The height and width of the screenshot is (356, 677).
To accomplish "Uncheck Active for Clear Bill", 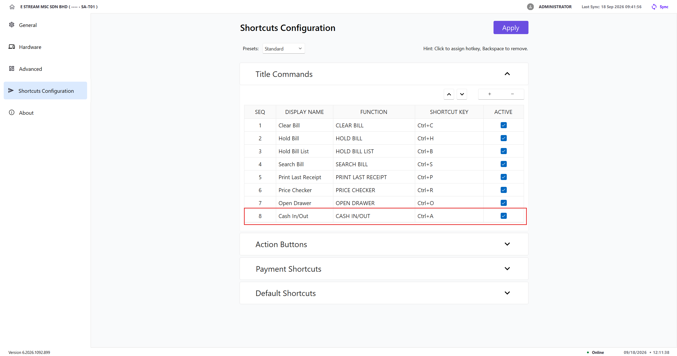I will click(504, 125).
